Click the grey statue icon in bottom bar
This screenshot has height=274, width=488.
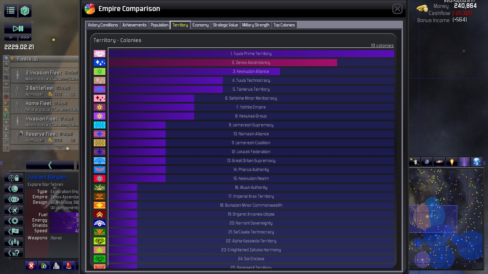click(56, 265)
